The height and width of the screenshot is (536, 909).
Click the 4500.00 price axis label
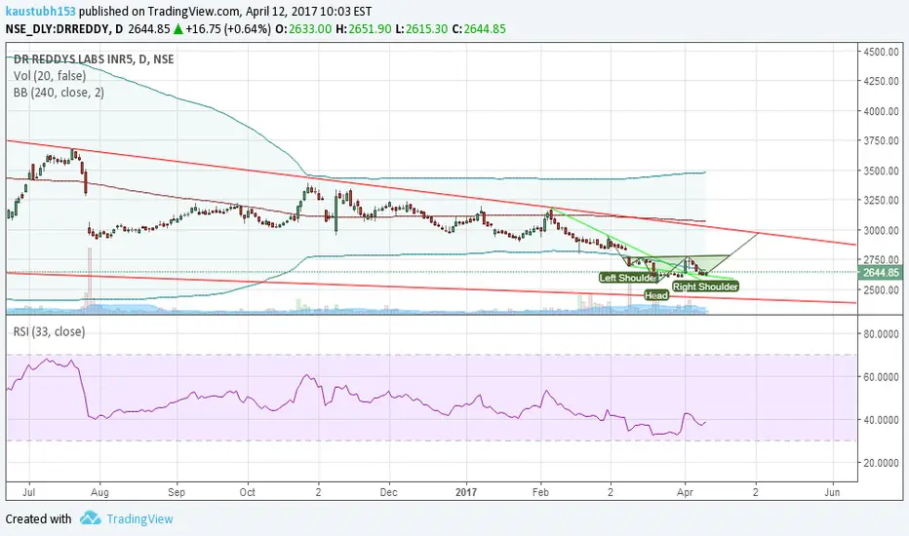[881, 52]
